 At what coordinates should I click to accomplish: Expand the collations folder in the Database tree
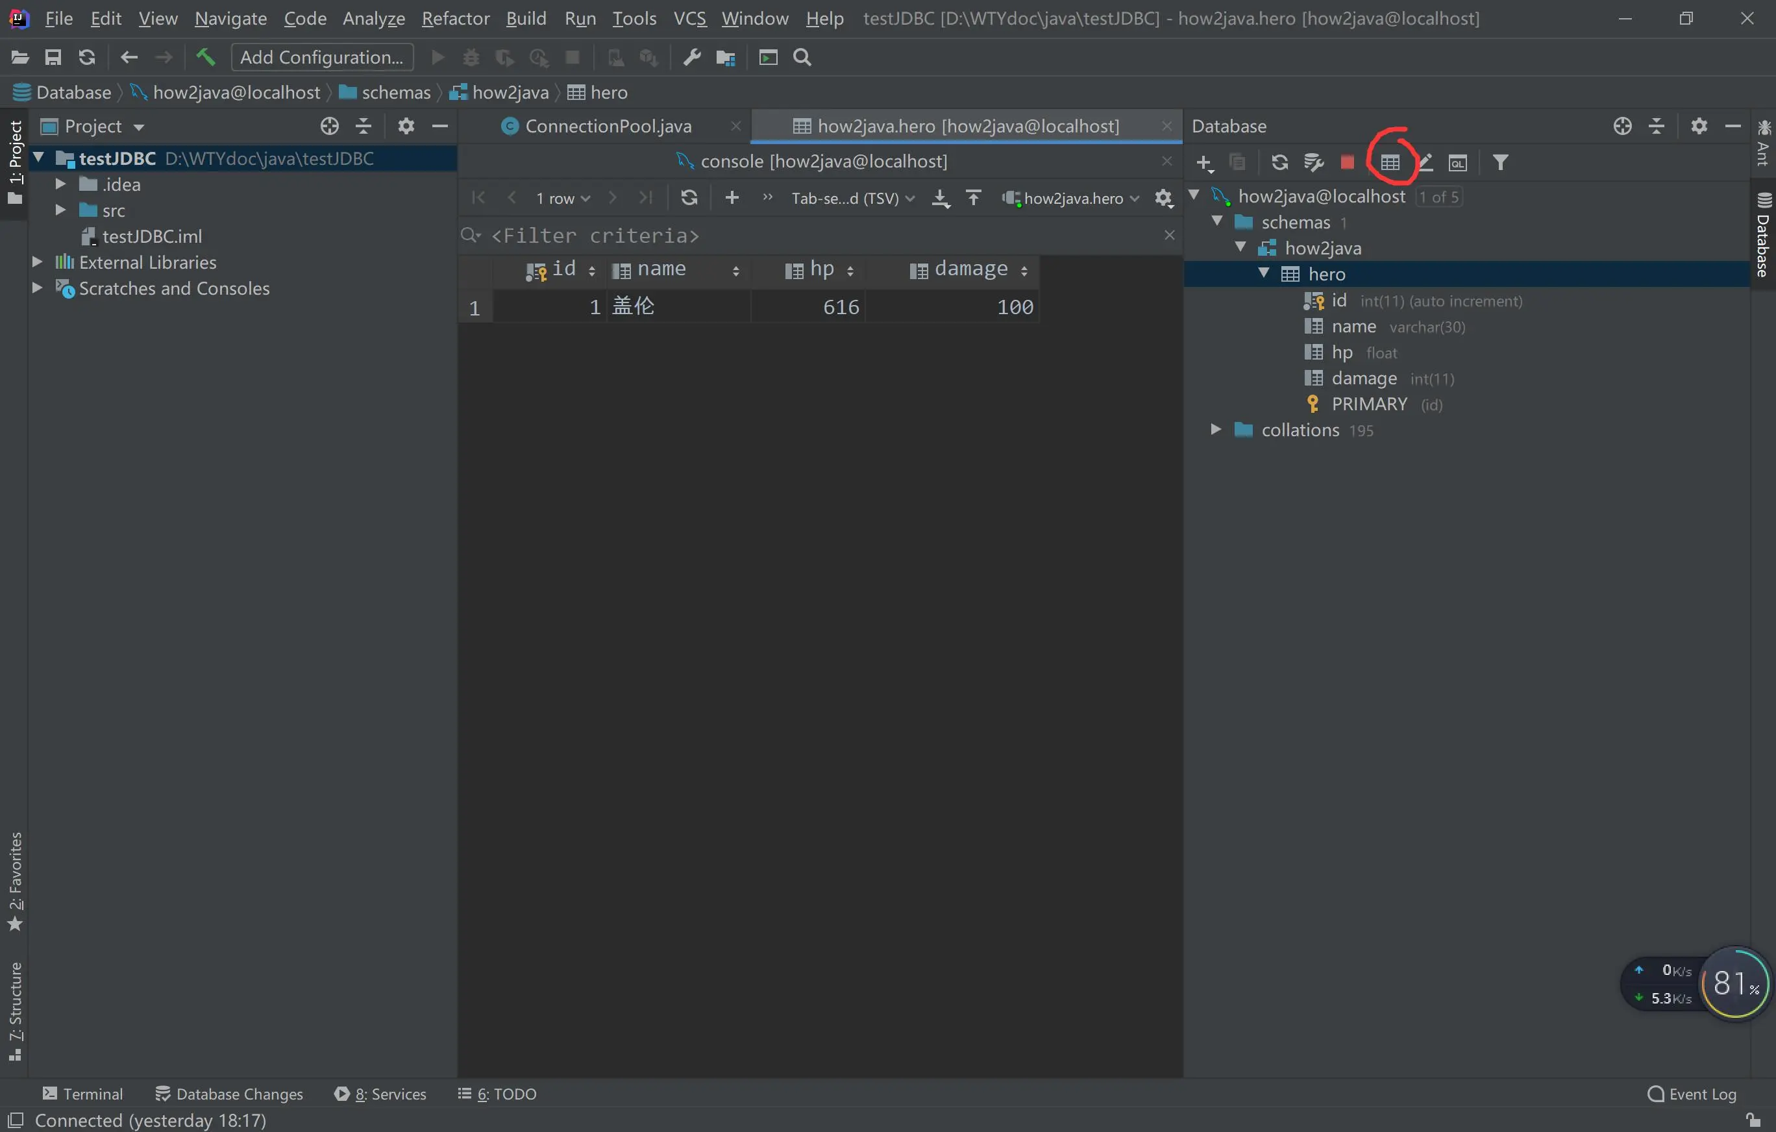[x=1215, y=429]
